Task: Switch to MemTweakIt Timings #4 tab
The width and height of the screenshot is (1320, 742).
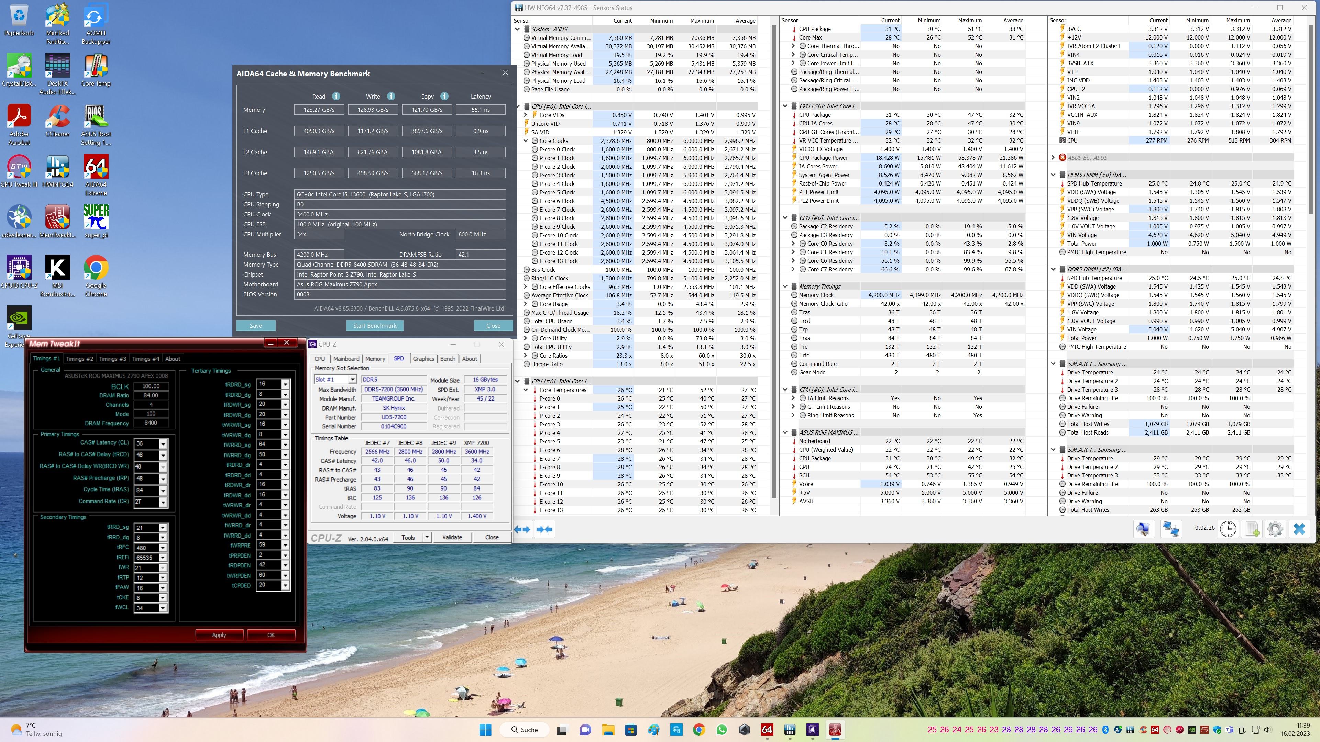Action: (145, 359)
